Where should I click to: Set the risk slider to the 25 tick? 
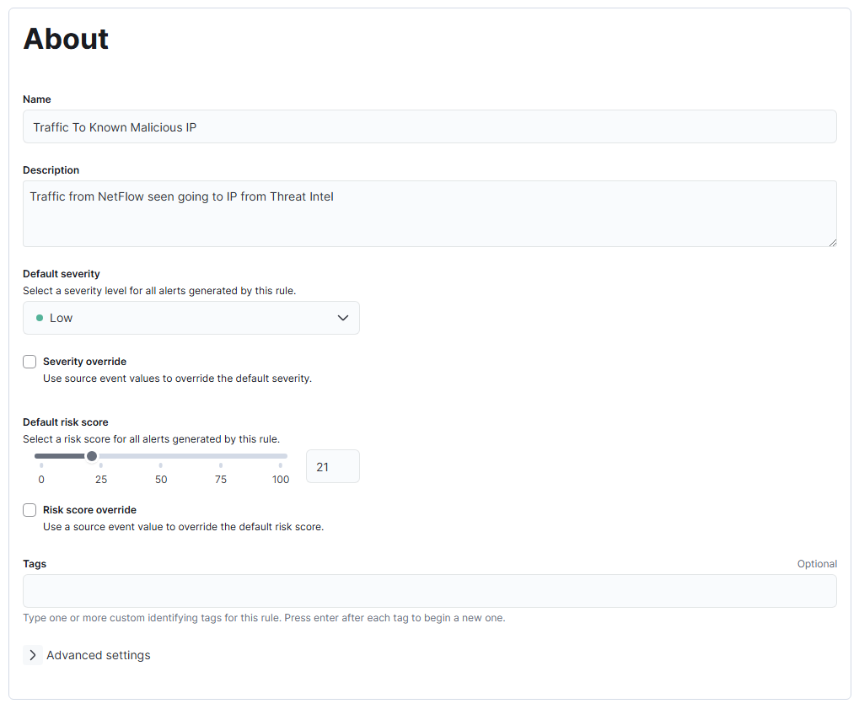pos(101,456)
